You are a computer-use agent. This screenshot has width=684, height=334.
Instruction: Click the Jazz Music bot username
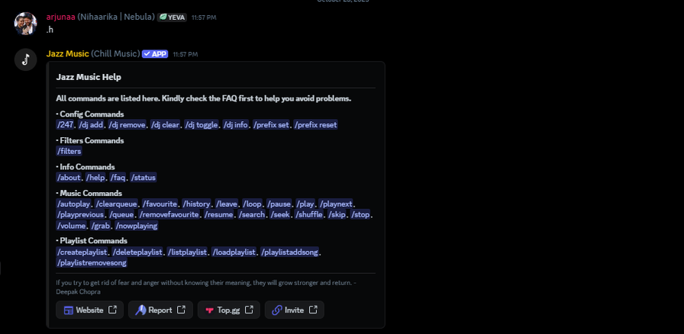coord(67,54)
